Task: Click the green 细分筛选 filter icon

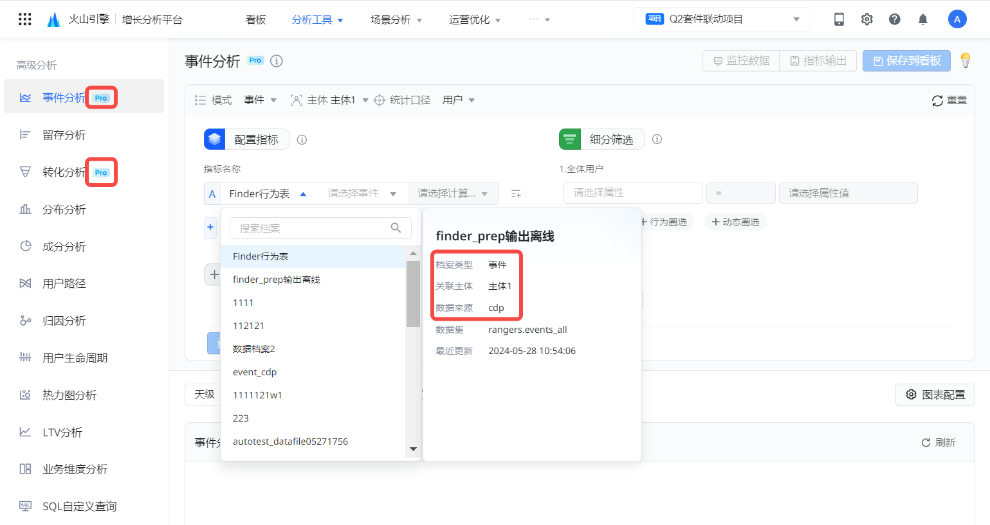Action: pyautogui.click(x=569, y=139)
